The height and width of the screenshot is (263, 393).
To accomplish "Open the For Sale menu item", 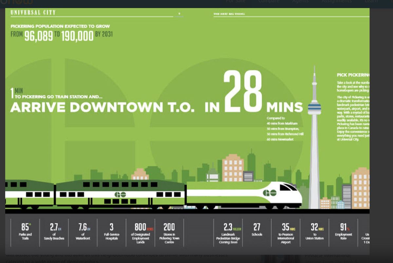I will click(x=235, y=2).
